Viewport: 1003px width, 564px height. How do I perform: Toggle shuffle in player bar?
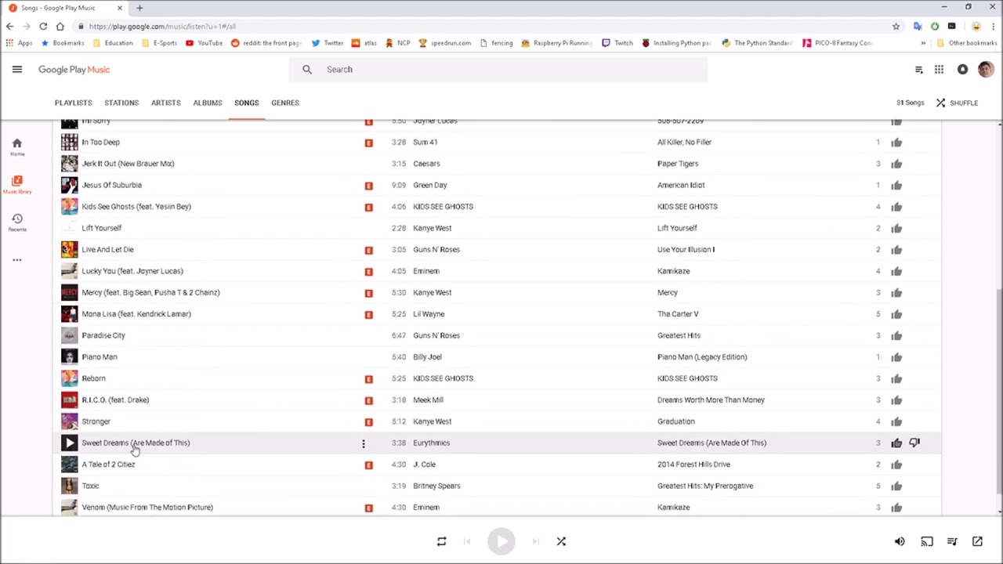point(561,541)
